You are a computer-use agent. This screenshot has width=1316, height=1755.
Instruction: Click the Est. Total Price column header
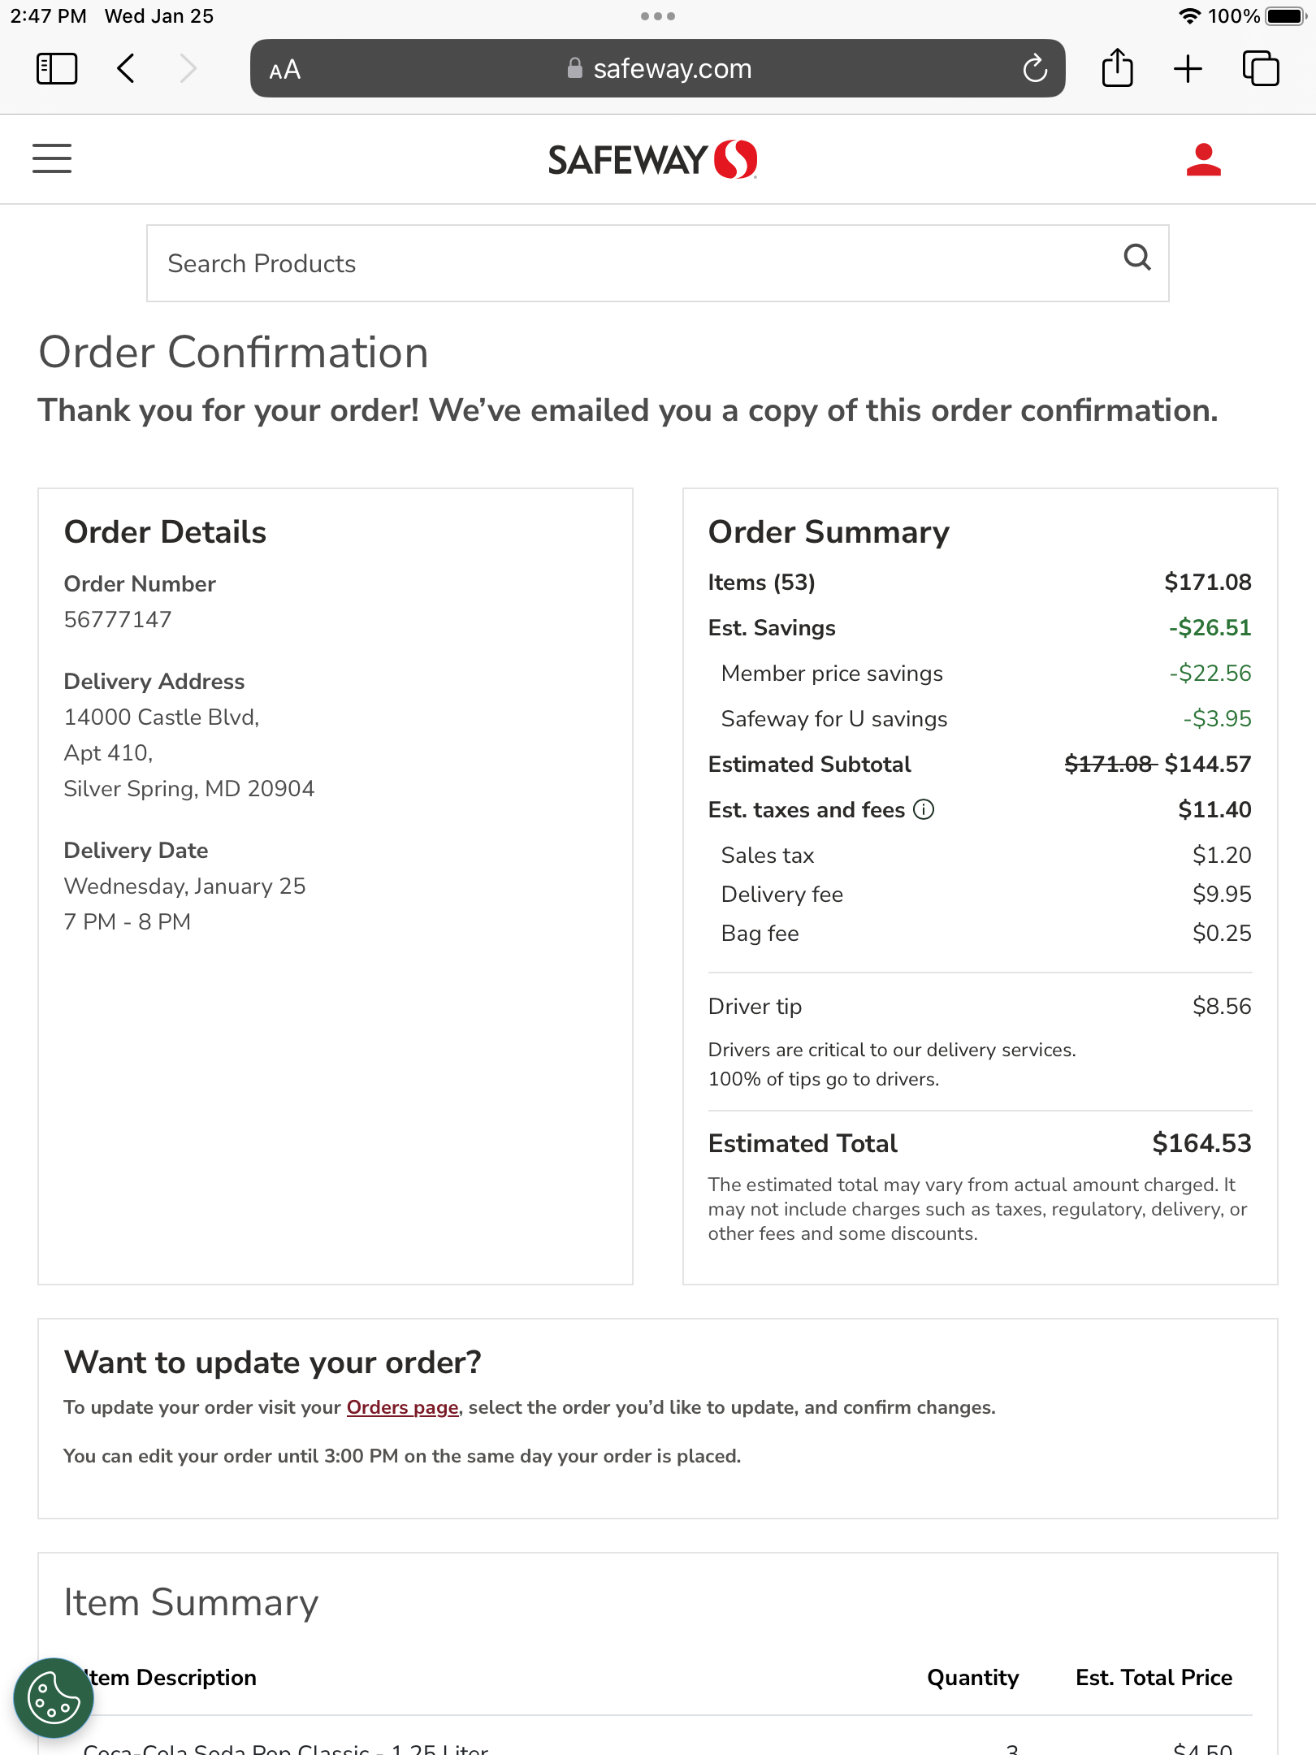(x=1154, y=1678)
